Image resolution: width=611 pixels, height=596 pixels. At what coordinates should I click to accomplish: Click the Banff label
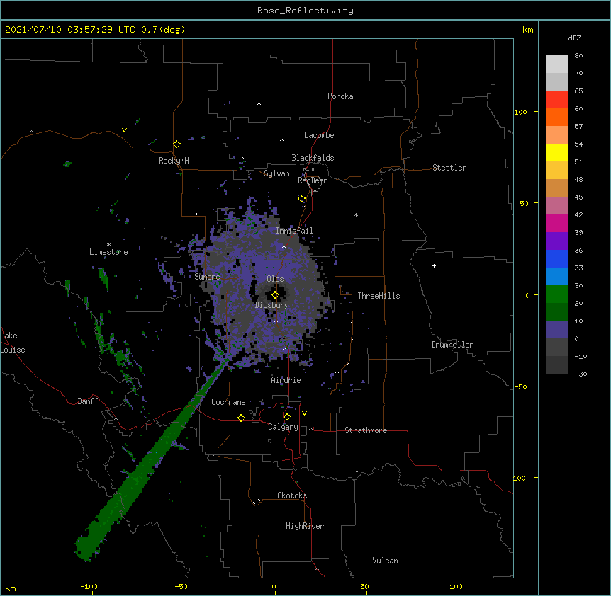coord(88,401)
